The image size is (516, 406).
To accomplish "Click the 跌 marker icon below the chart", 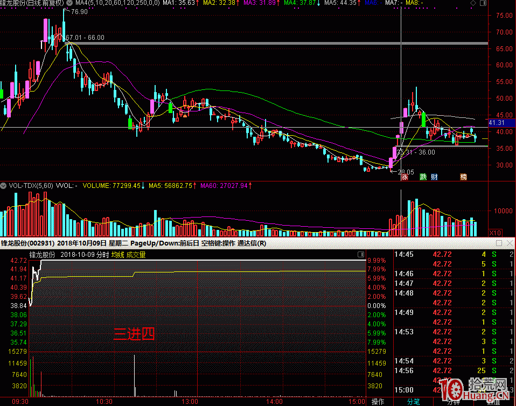I will pyautogui.click(x=423, y=177).
